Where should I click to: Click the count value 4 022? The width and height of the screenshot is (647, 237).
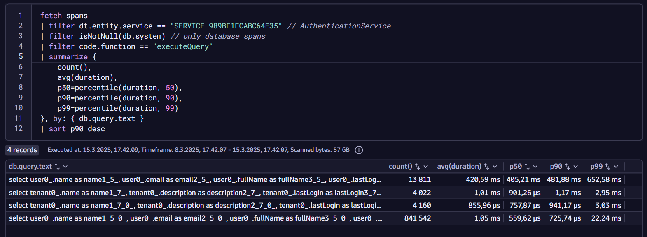coord(422,193)
